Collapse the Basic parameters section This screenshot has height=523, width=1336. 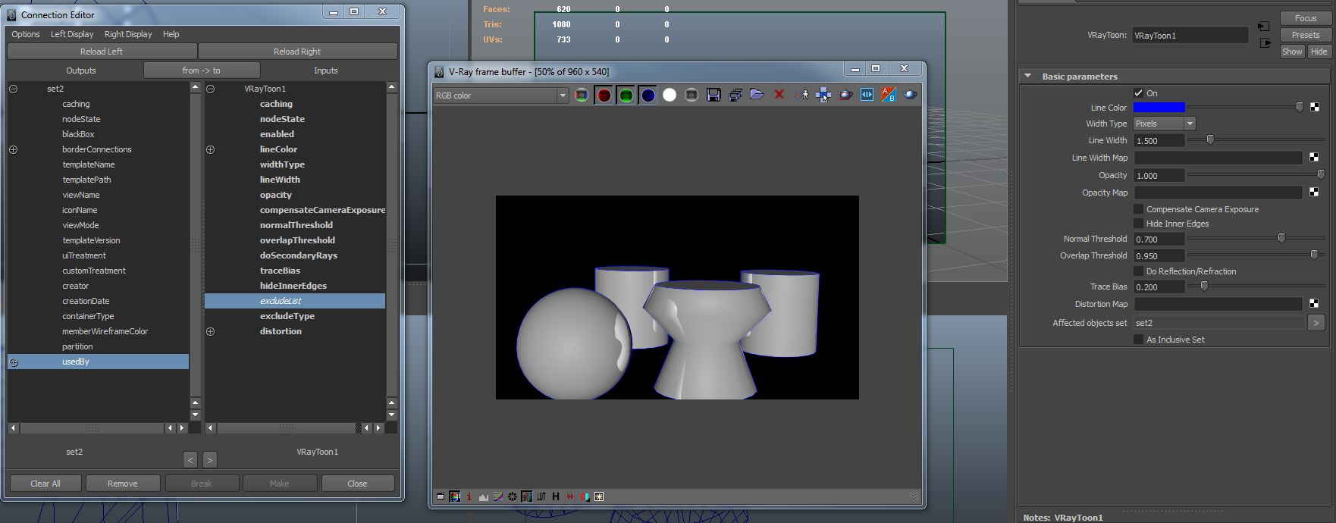click(x=1028, y=77)
